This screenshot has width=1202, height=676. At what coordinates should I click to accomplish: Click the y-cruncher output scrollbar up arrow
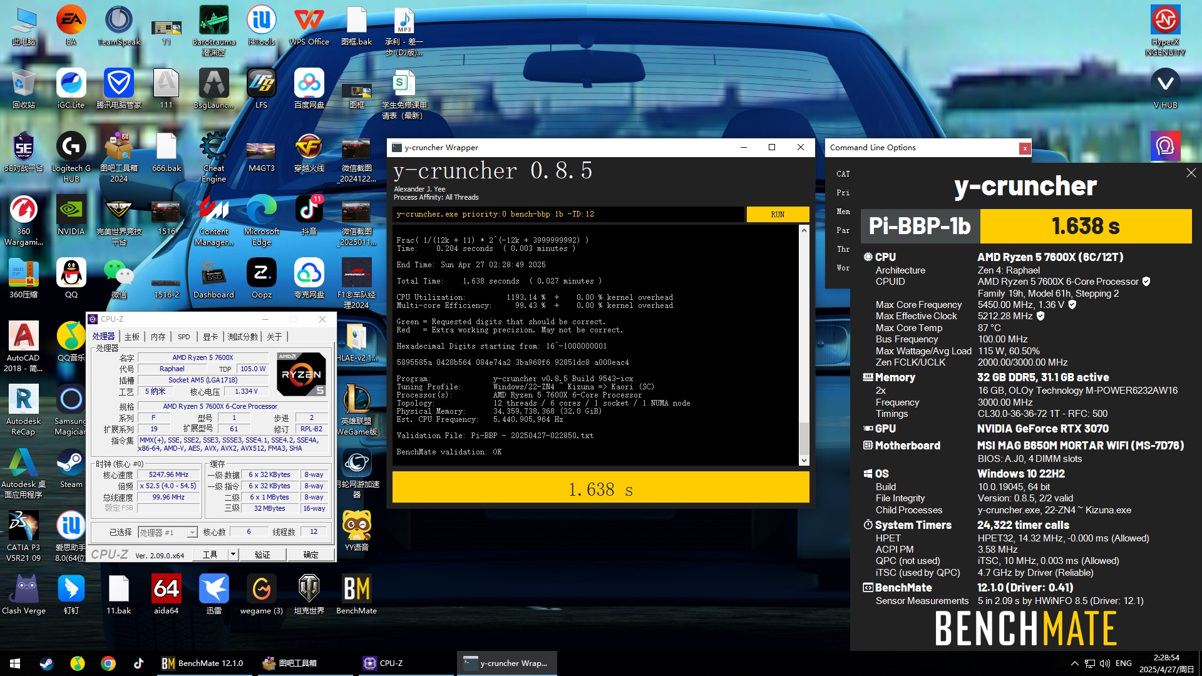(x=804, y=230)
